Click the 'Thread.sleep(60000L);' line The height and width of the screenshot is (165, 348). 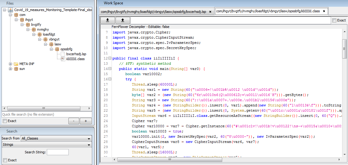pos(154,84)
